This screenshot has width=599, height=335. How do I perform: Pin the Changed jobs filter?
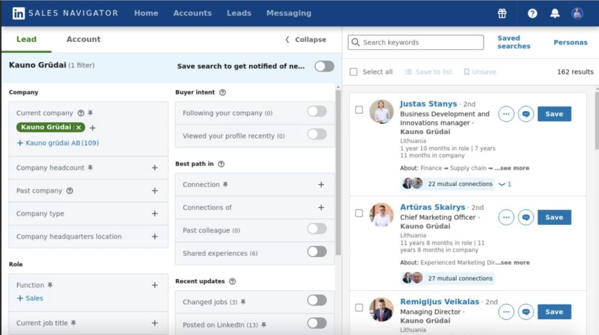click(x=243, y=302)
